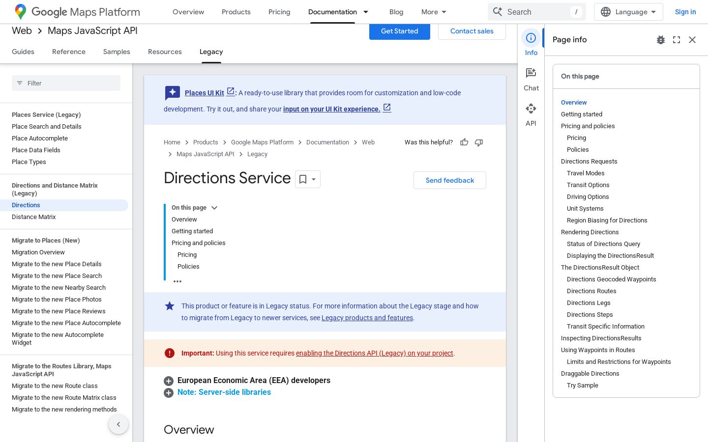Click the ellipsis to show more page sections
The height and width of the screenshot is (442, 708).
[177, 281]
